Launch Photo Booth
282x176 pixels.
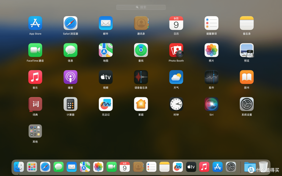(176, 50)
